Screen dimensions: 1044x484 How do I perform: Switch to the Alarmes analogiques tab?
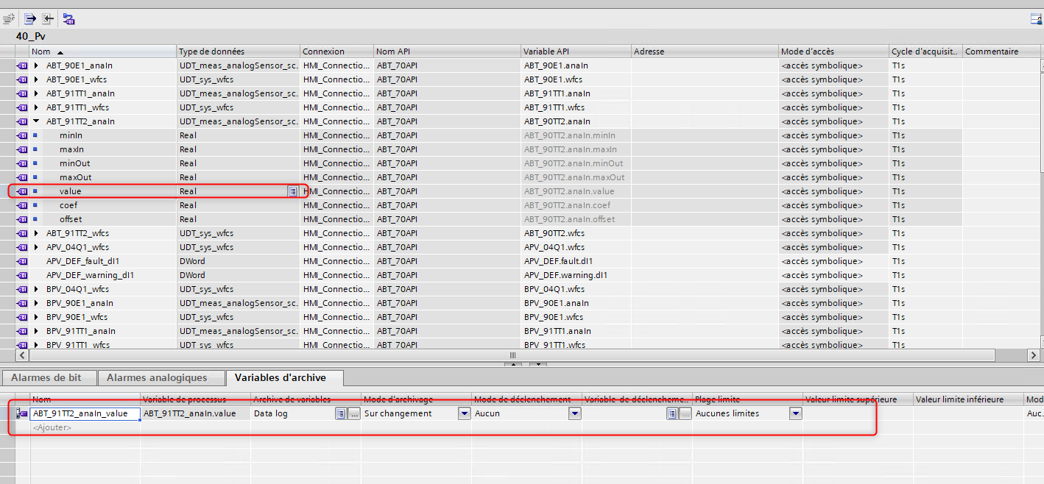pos(157,377)
